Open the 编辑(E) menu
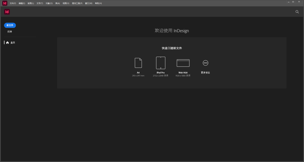The height and width of the screenshot is (162, 304). point(22,3)
